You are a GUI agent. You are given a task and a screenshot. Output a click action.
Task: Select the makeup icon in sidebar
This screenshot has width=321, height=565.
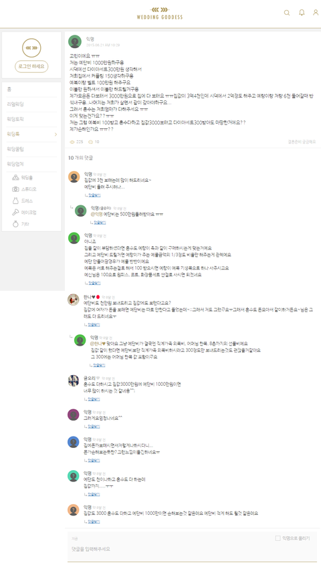(15, 213)
